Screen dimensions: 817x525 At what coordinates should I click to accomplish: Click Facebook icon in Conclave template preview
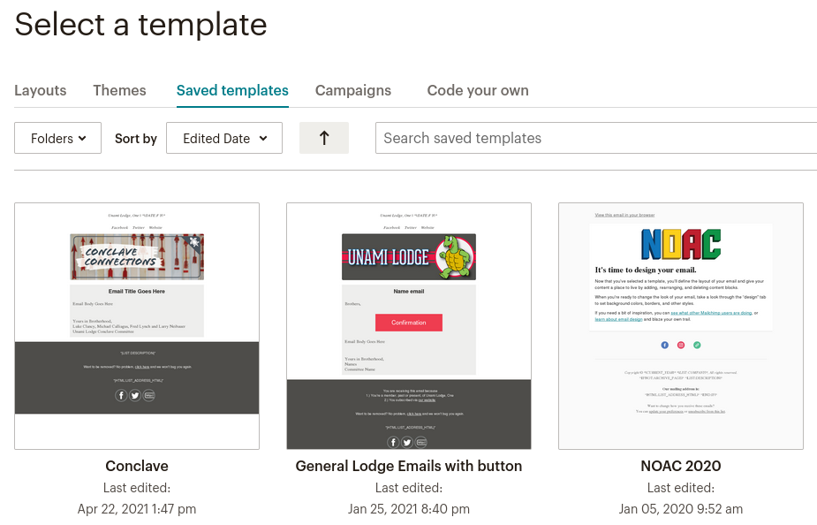click(121, 395)
